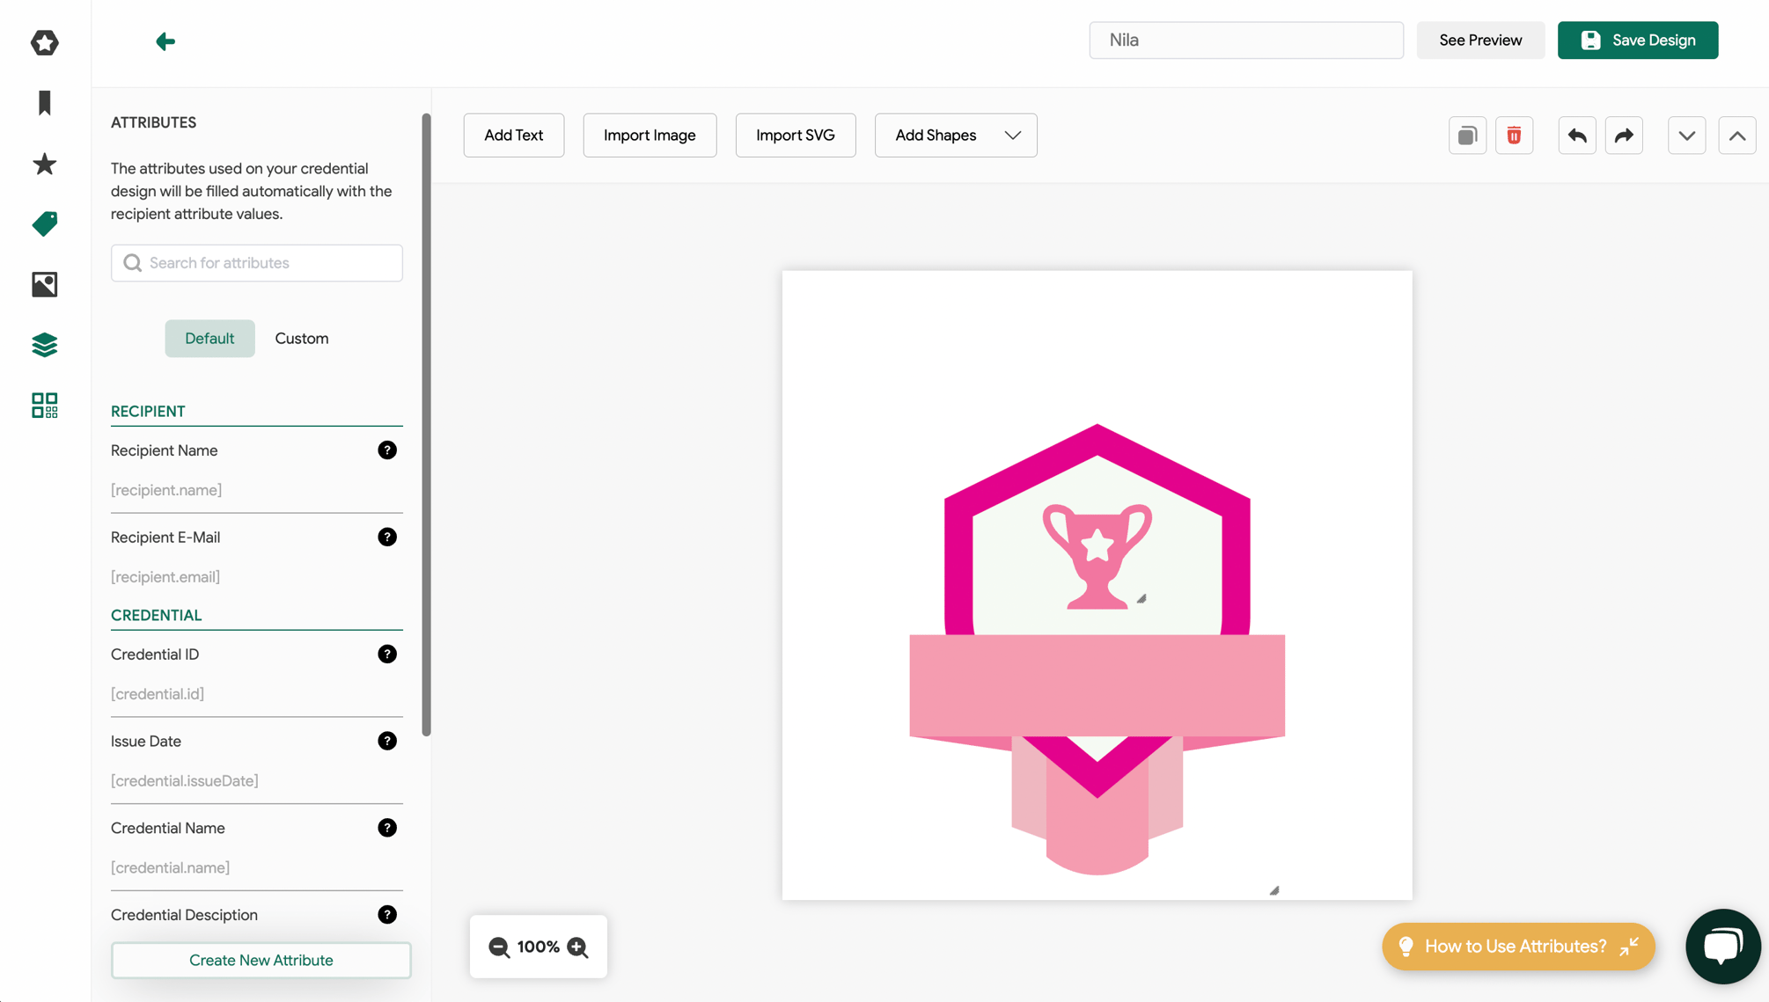This screenshot has width=1769, height=1002.
Task: Open the image sidebar icon
Action: click(x=45, y=284)
